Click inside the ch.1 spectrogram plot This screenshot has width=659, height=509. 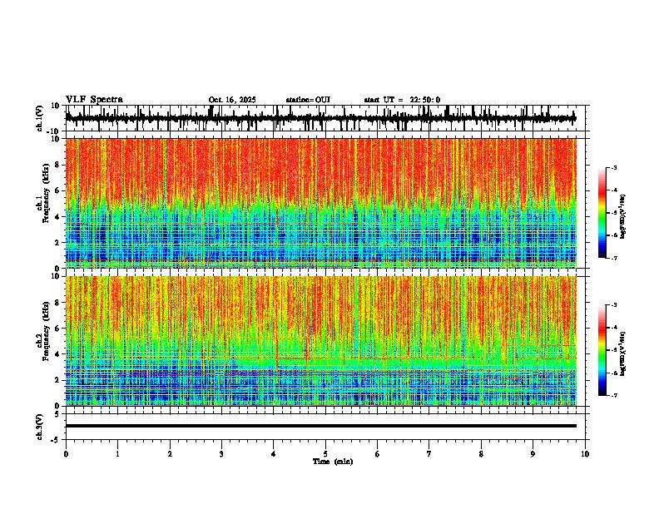point(320,203)
